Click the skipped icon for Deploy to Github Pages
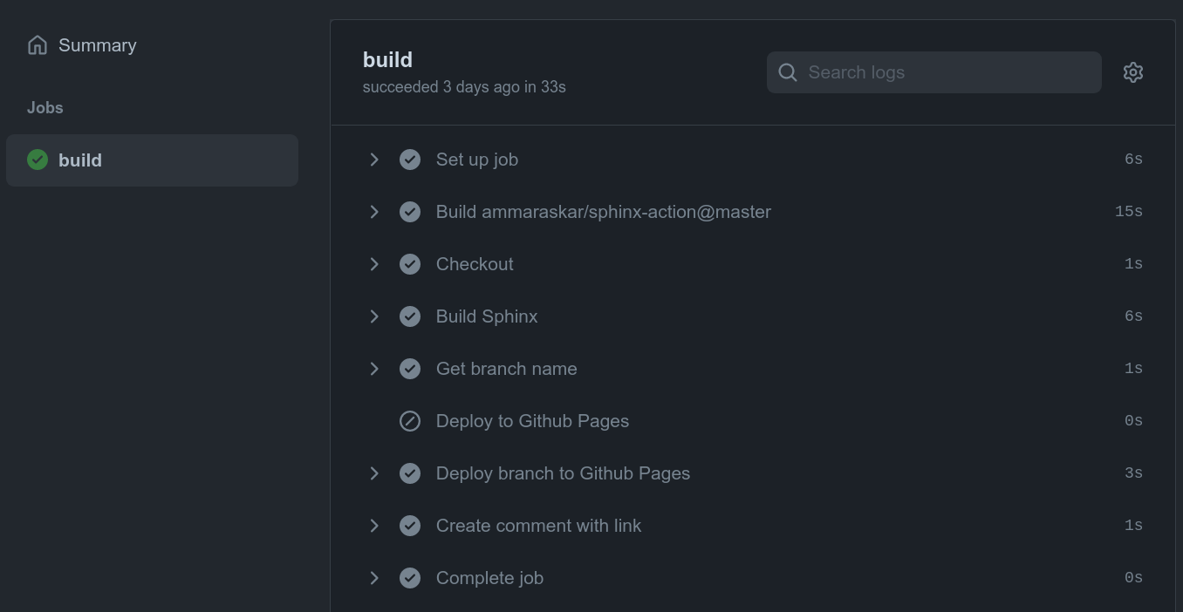 tap(410, 421)
